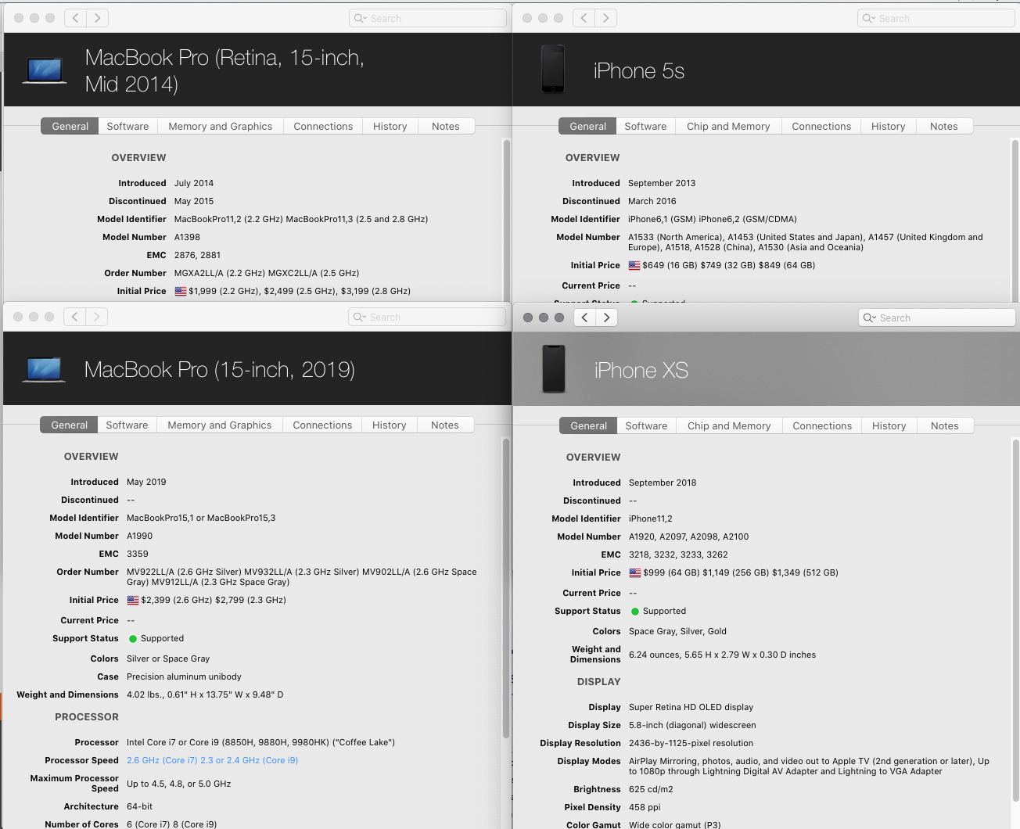Image resolution: width=1020 pixels, height=829 pixels.
Task: Open Notes tab in iPhone XS window
Action: click(x=945, y=425)
